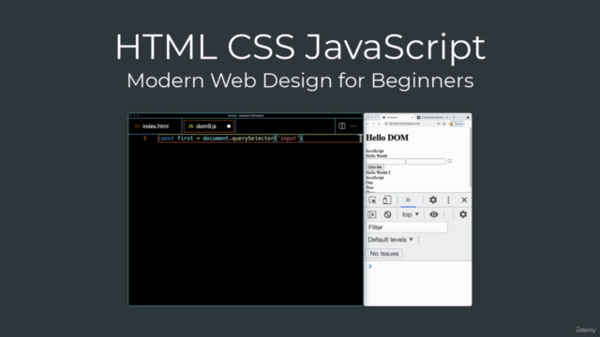The width and height of the screenshot is (600, 337).
Task: Toggle the DevTools device toolbar
Action: (387, 199)
